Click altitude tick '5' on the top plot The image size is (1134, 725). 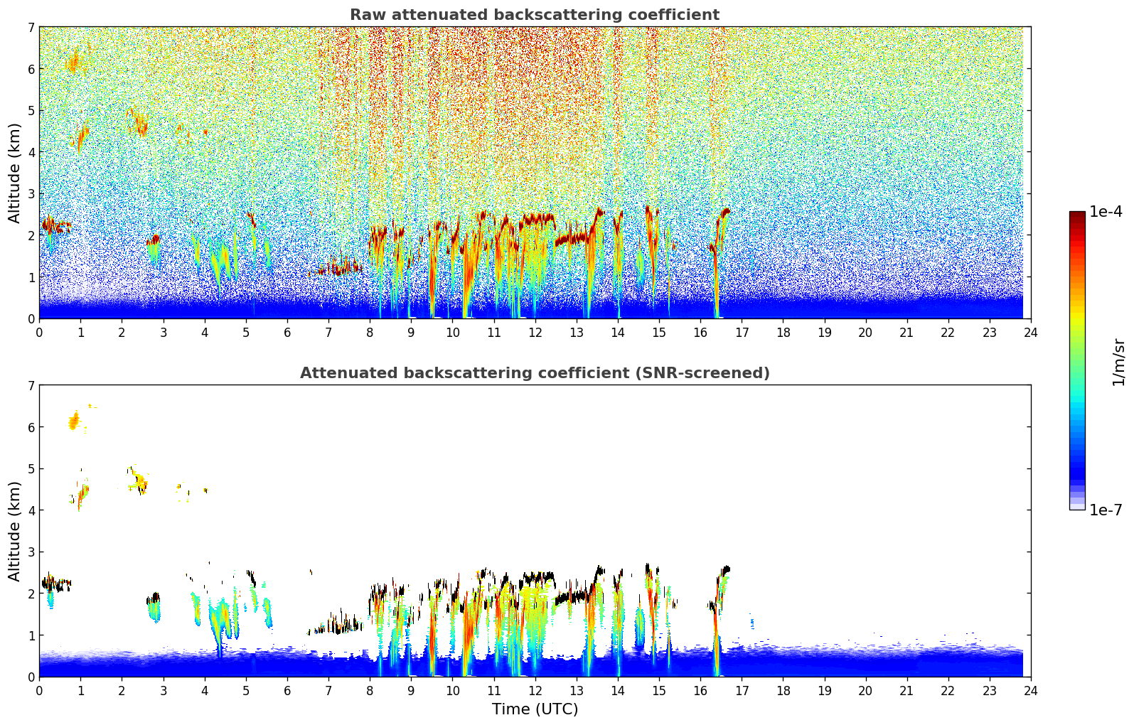(31, 111)
